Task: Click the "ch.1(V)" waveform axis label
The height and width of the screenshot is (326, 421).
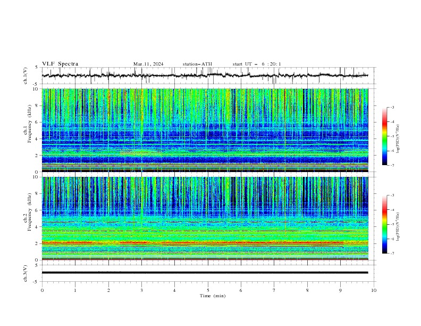Action: point(26,76)
